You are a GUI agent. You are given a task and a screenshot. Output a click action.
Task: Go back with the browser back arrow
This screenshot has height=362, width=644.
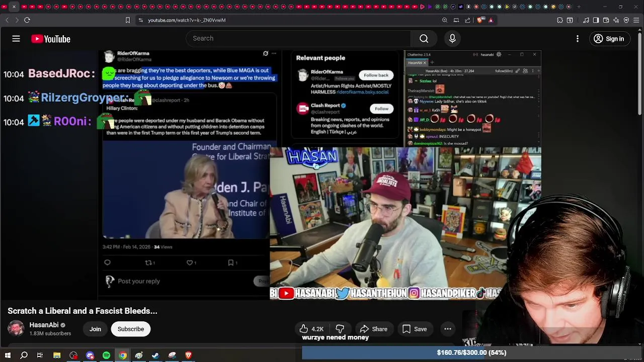pos(7,20)
